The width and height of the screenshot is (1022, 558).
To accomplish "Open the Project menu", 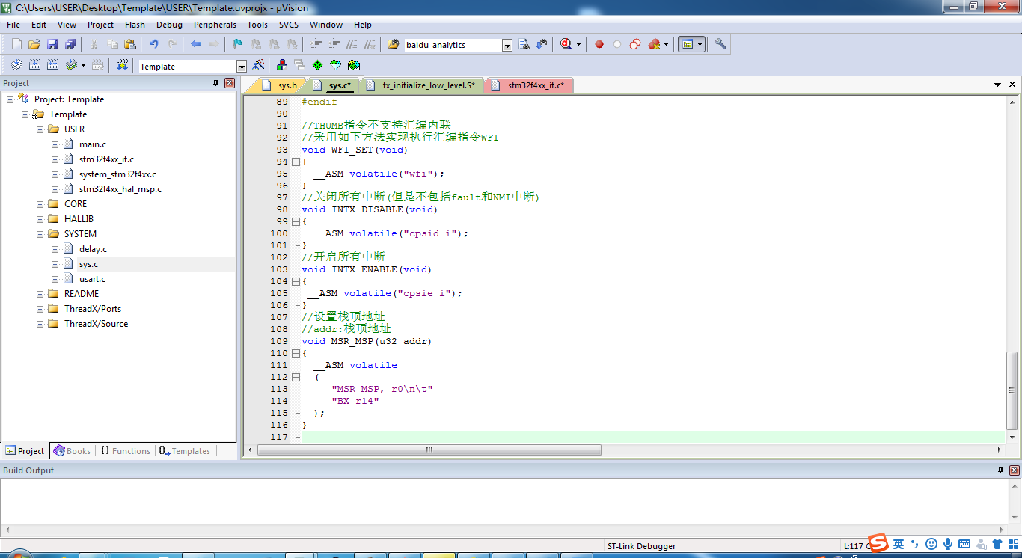I will coord(100,25).
